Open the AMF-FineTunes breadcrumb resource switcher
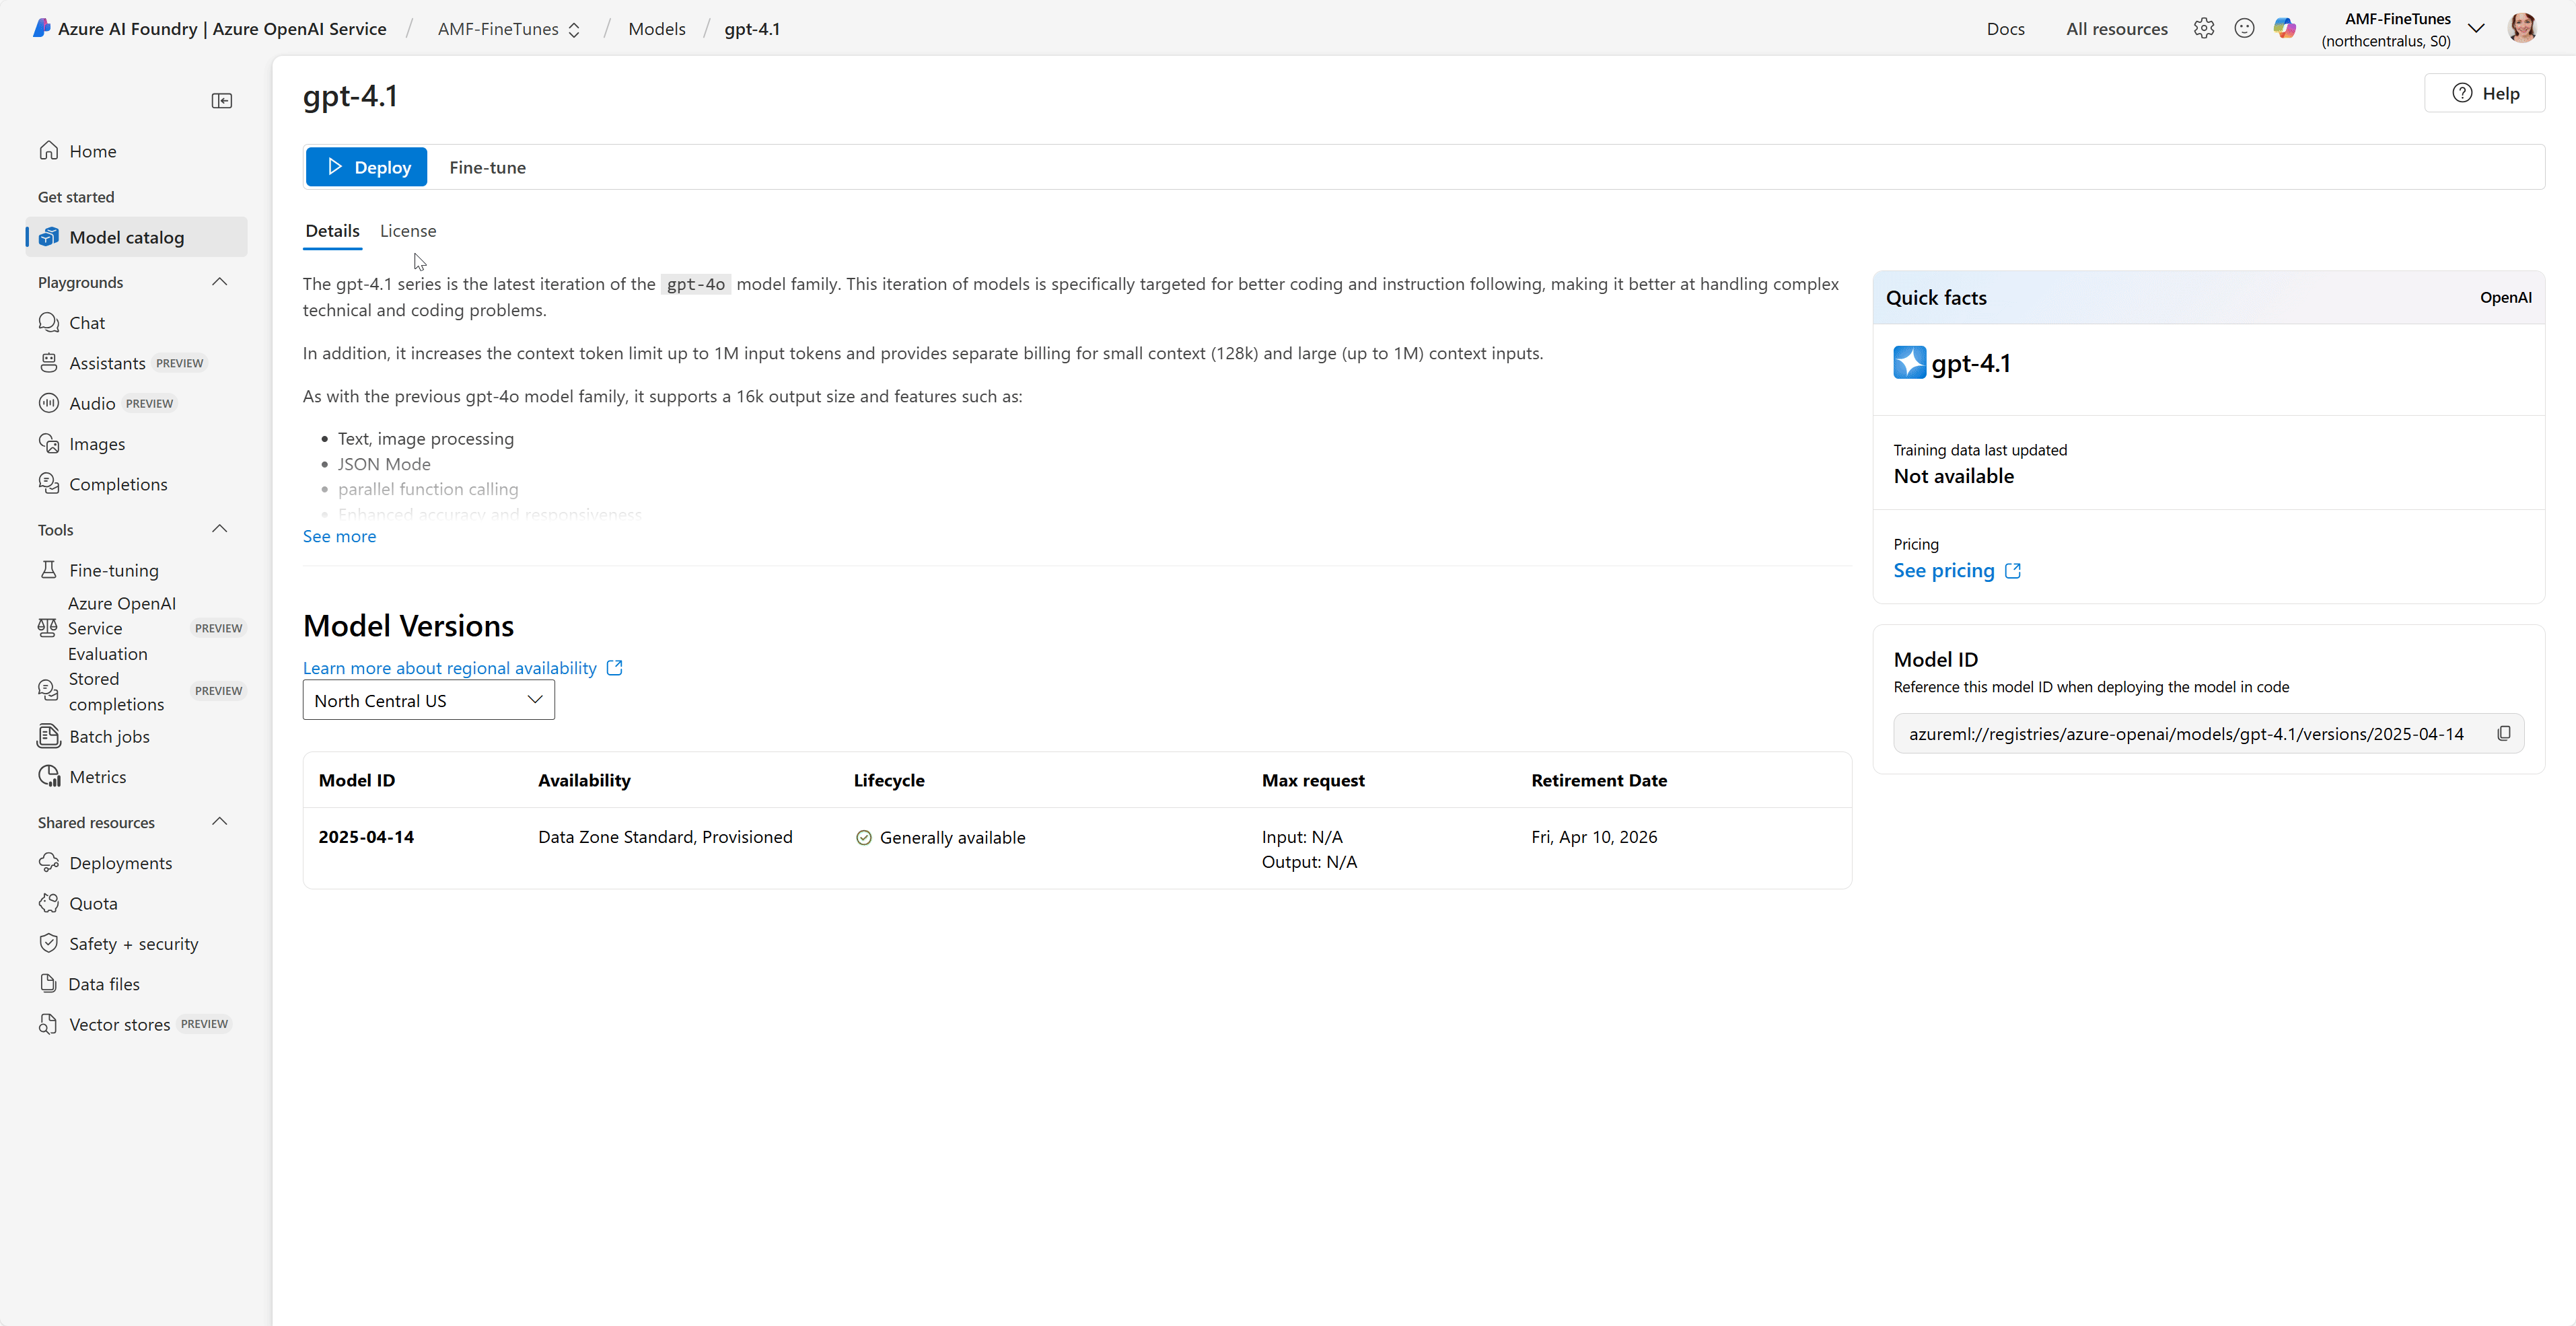 pyautogui.click(x=509, y=29)
